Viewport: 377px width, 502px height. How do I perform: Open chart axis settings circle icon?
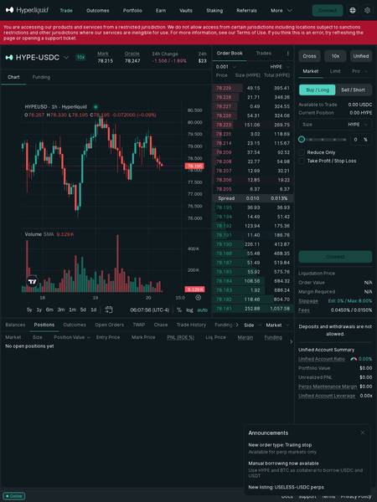[x=198, y=297]
